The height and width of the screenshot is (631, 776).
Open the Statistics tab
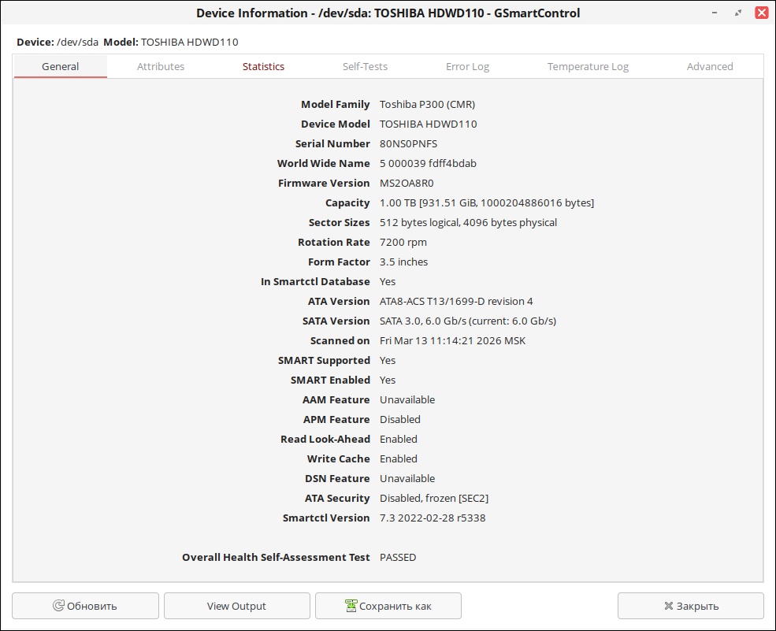click(x=263, y=67)
